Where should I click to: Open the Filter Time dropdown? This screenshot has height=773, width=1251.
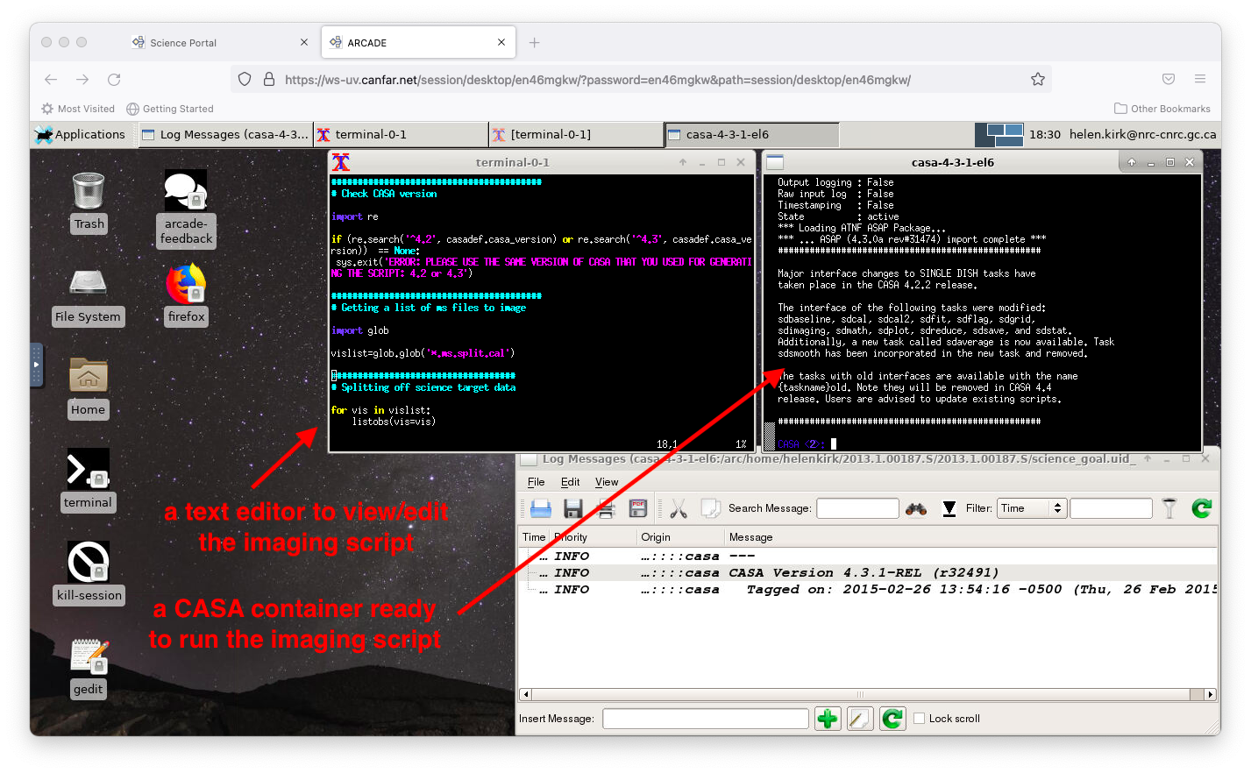click(x=1031, y=508)
